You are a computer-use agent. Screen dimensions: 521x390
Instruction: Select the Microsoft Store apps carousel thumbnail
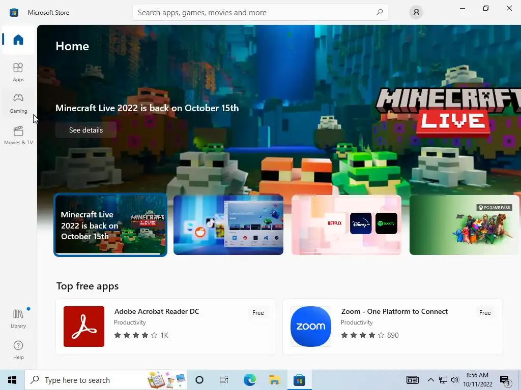point(228,225)
